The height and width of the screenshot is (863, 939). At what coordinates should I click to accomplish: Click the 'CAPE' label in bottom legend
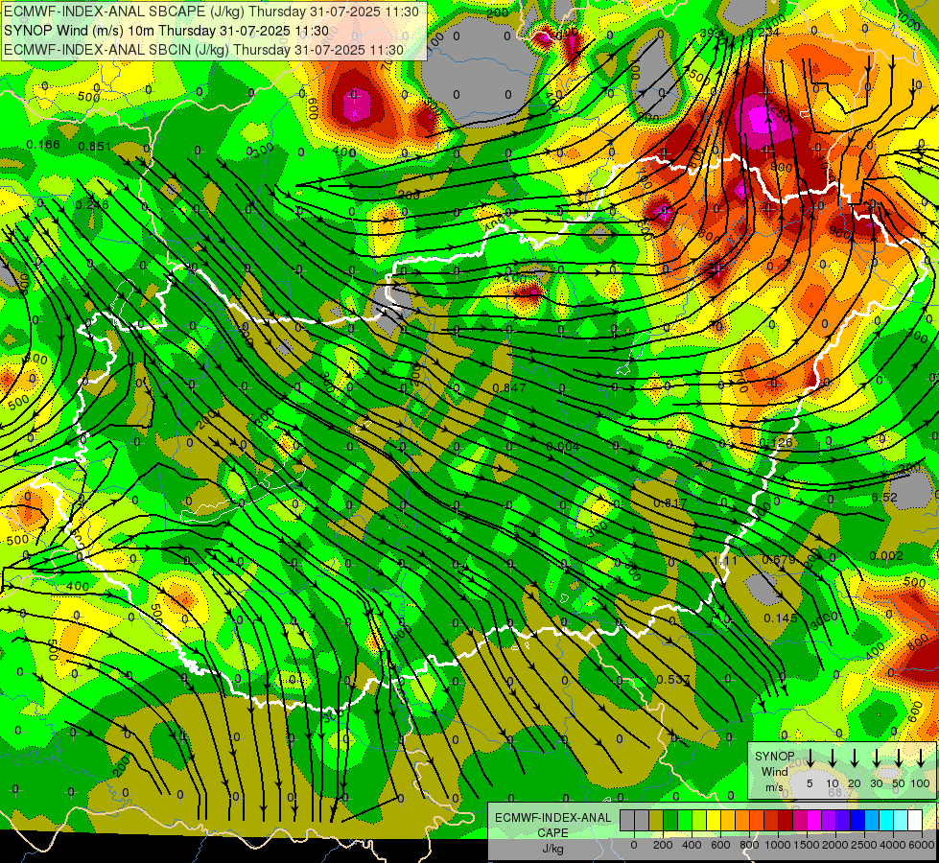point(552,833)
